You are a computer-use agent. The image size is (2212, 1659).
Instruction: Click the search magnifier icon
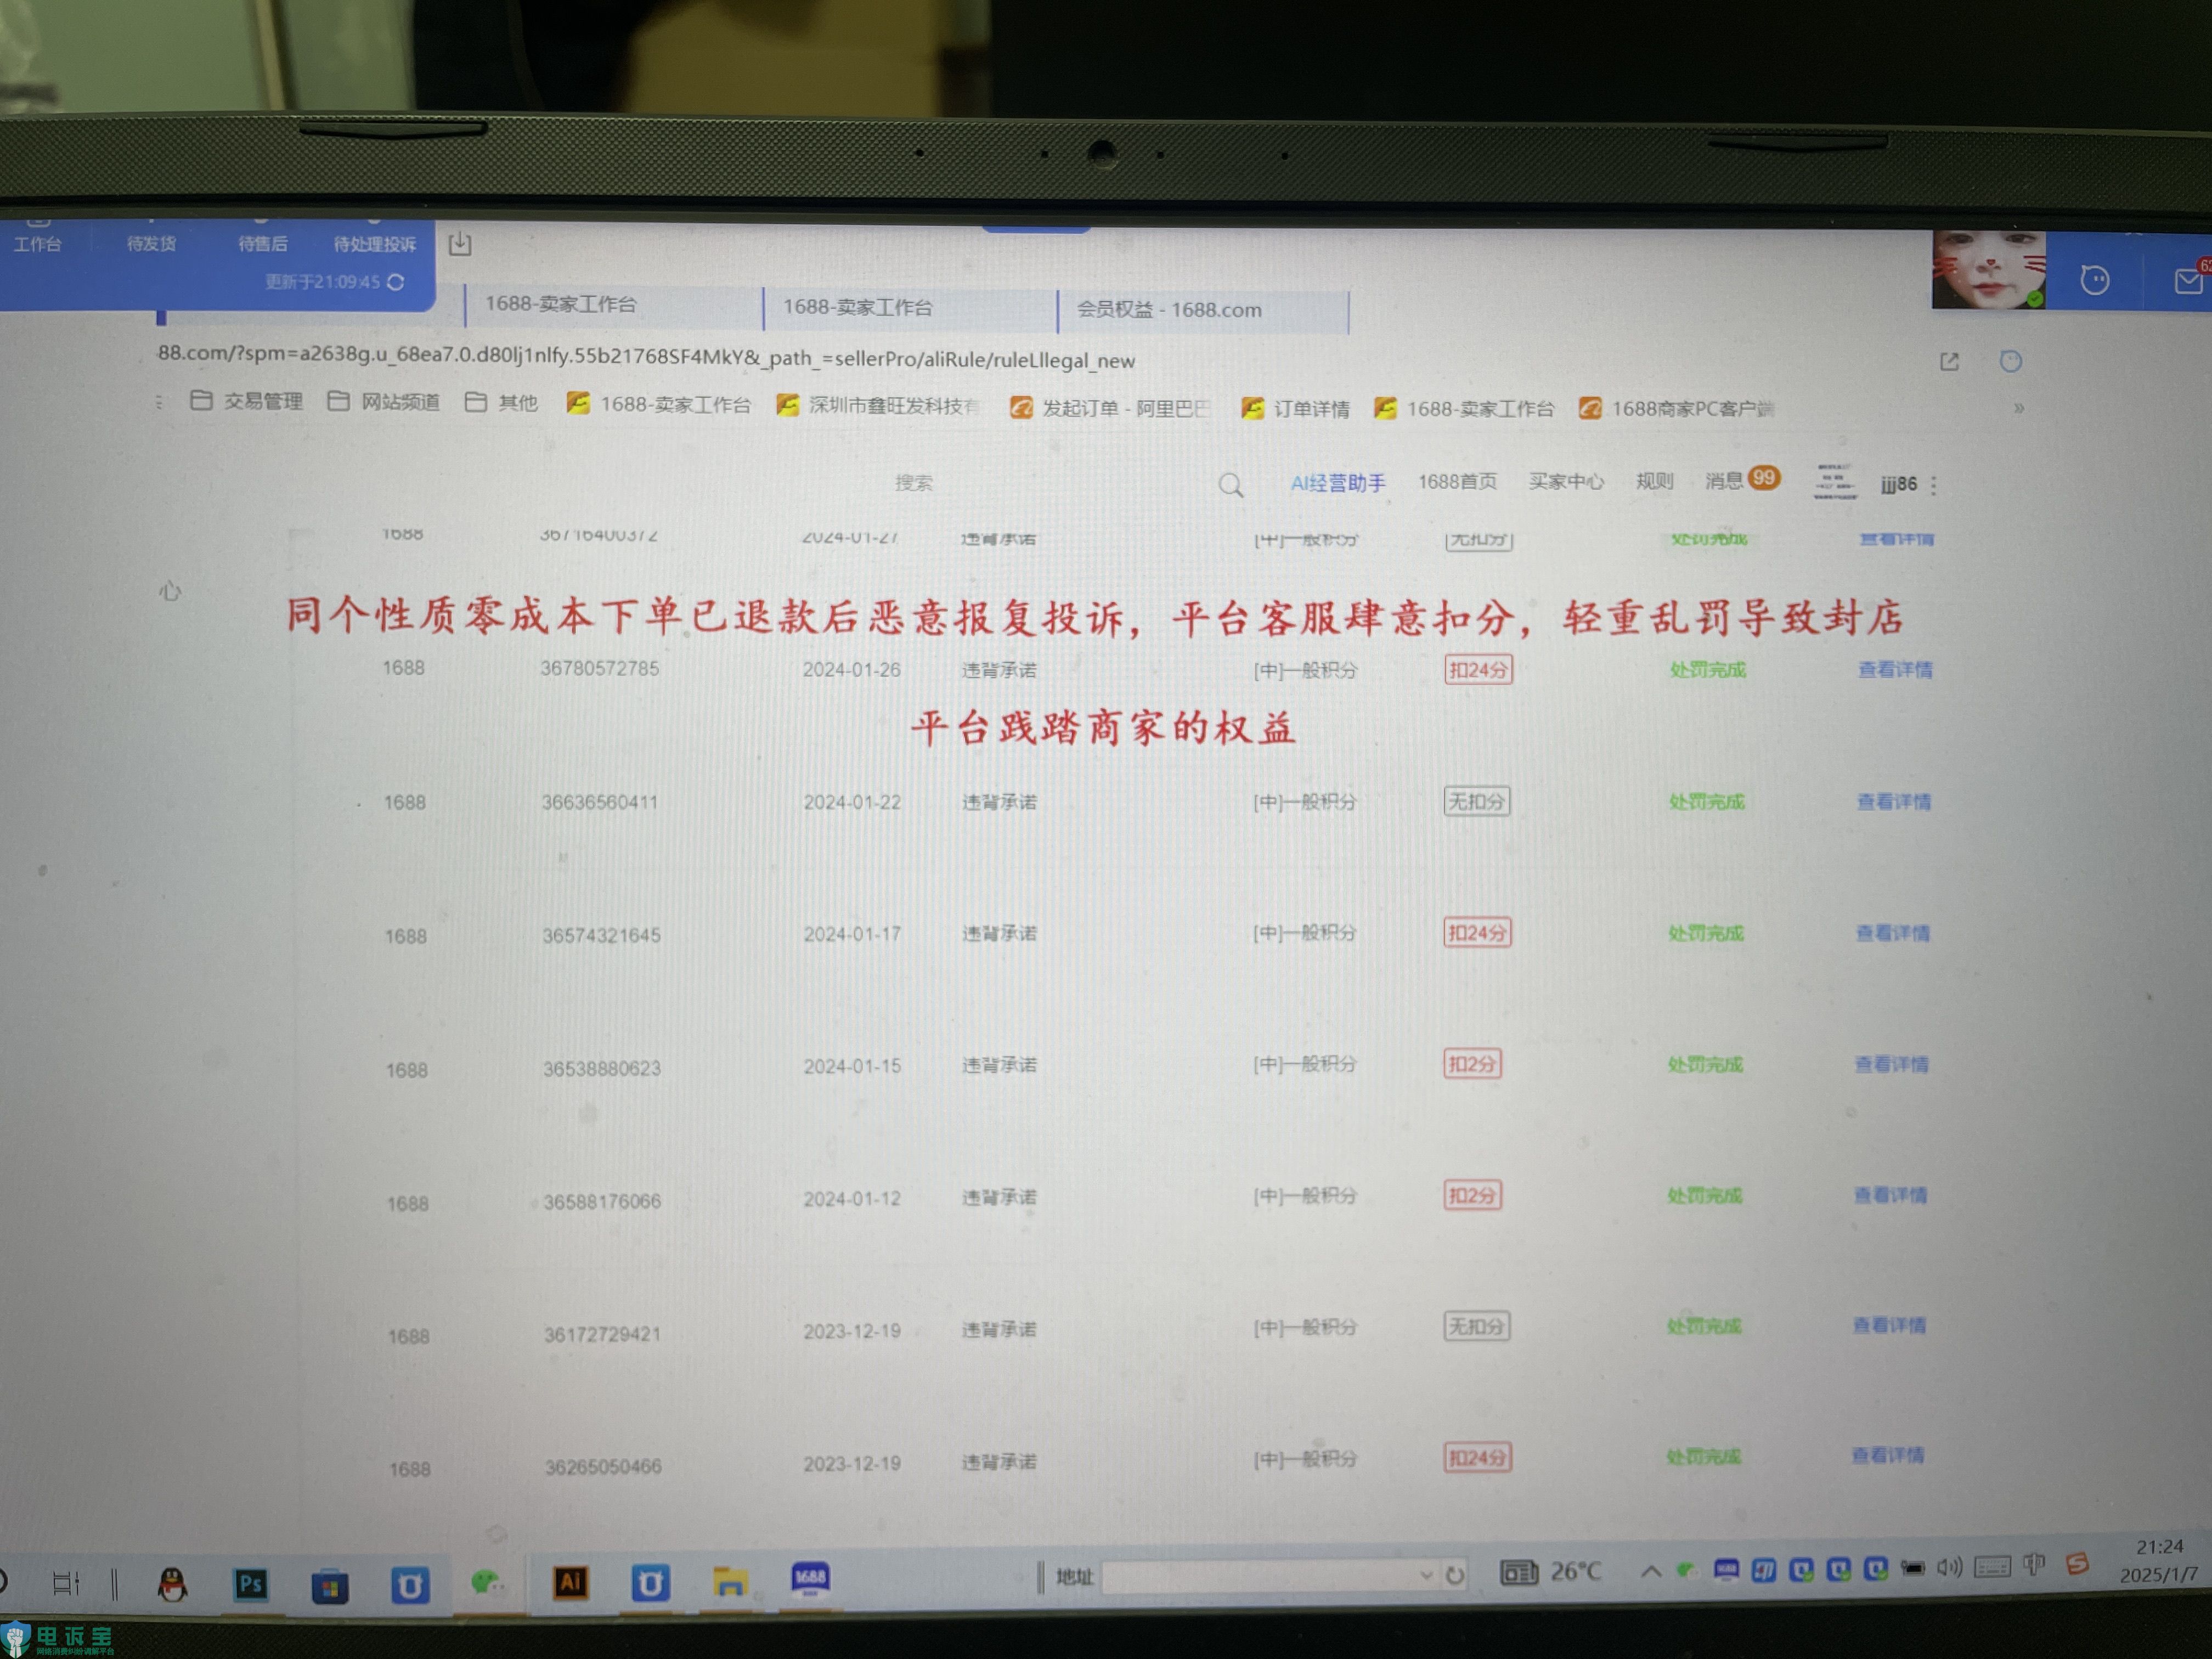(1231, 485)
